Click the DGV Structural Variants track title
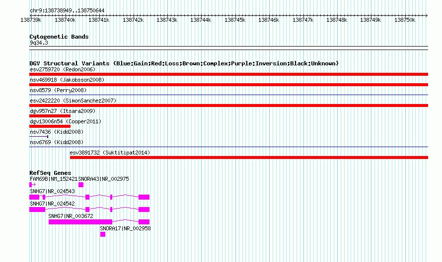 184,63
